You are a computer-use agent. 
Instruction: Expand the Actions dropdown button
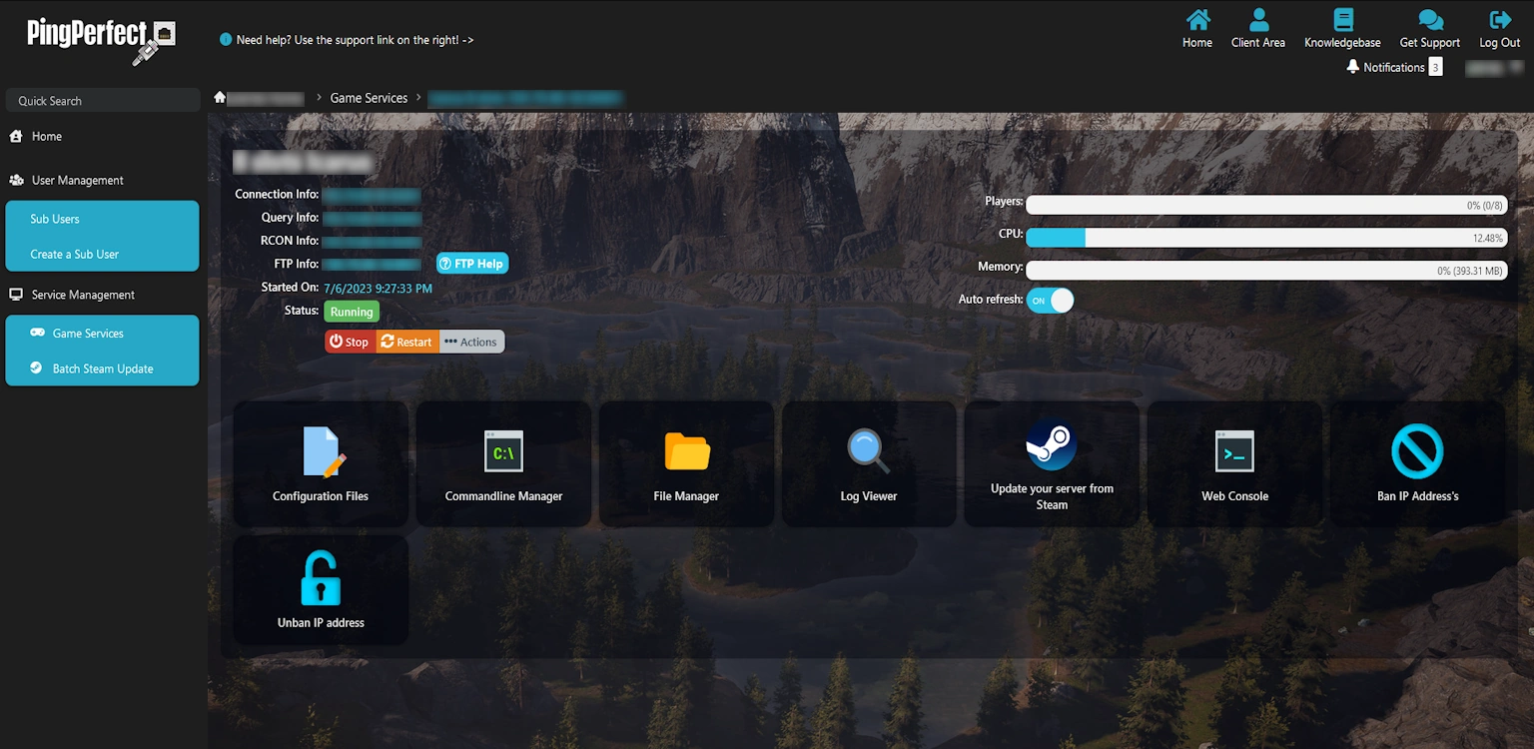click(471, 342)
